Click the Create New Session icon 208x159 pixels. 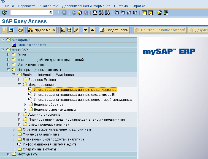(x=144, y=13)
